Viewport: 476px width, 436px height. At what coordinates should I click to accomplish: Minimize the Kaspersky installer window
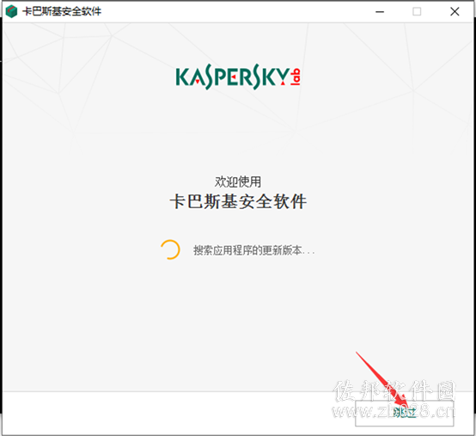click(x=380, y=12)
